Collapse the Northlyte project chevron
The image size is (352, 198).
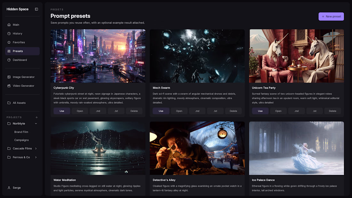[x=36, y=123]
